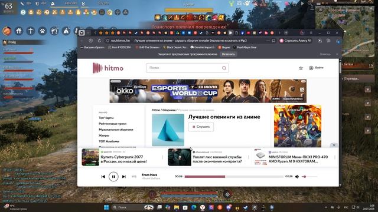Open options dots on Cyberpunk ad
Screen dimensions: 378x212
(x=162, y=157)
